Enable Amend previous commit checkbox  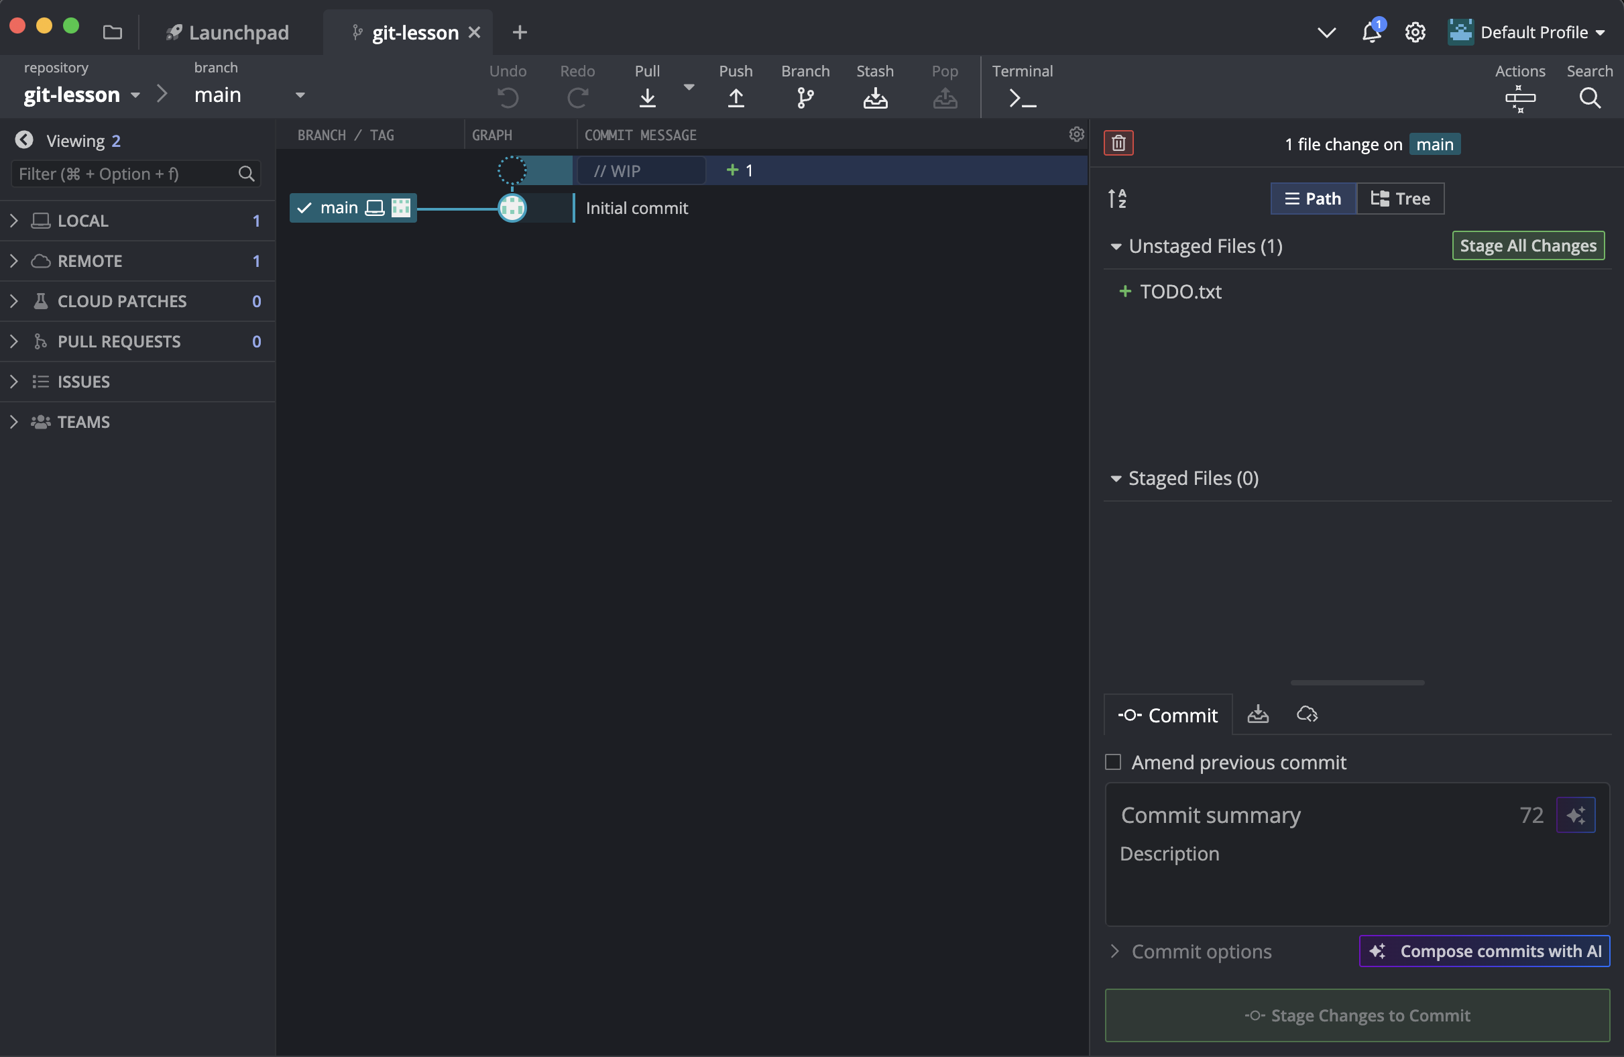click(1113, 761)
